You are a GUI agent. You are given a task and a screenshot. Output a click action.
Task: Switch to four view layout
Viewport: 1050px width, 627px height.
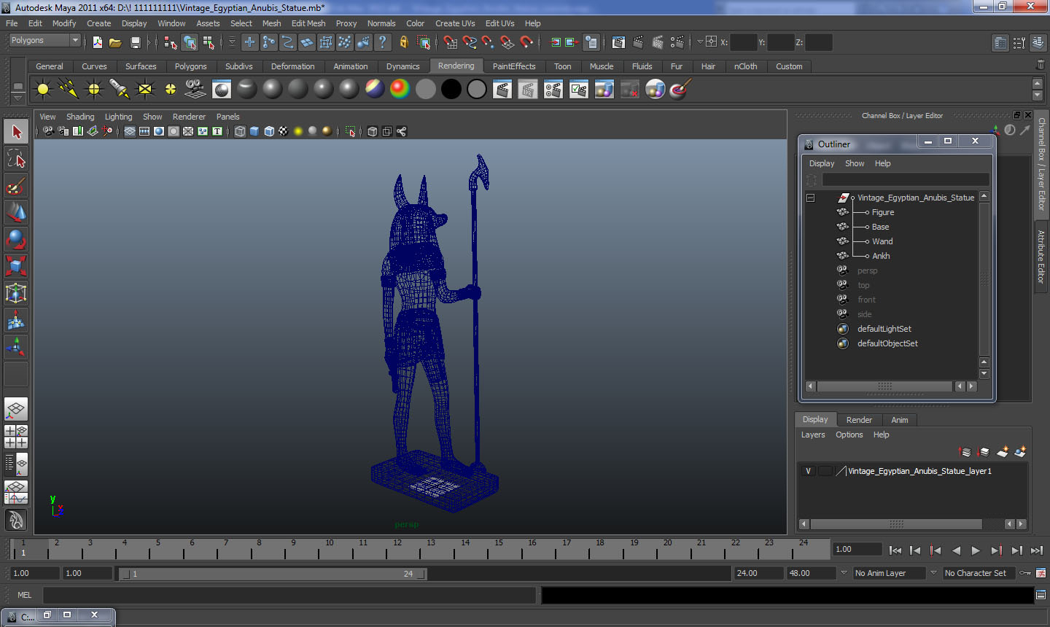16,436
